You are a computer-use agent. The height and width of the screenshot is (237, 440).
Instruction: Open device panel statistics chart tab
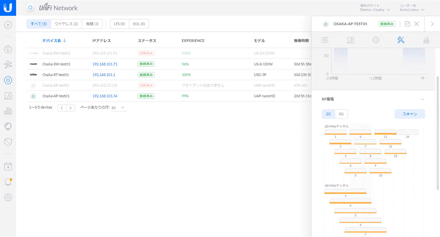coord(426,40)
